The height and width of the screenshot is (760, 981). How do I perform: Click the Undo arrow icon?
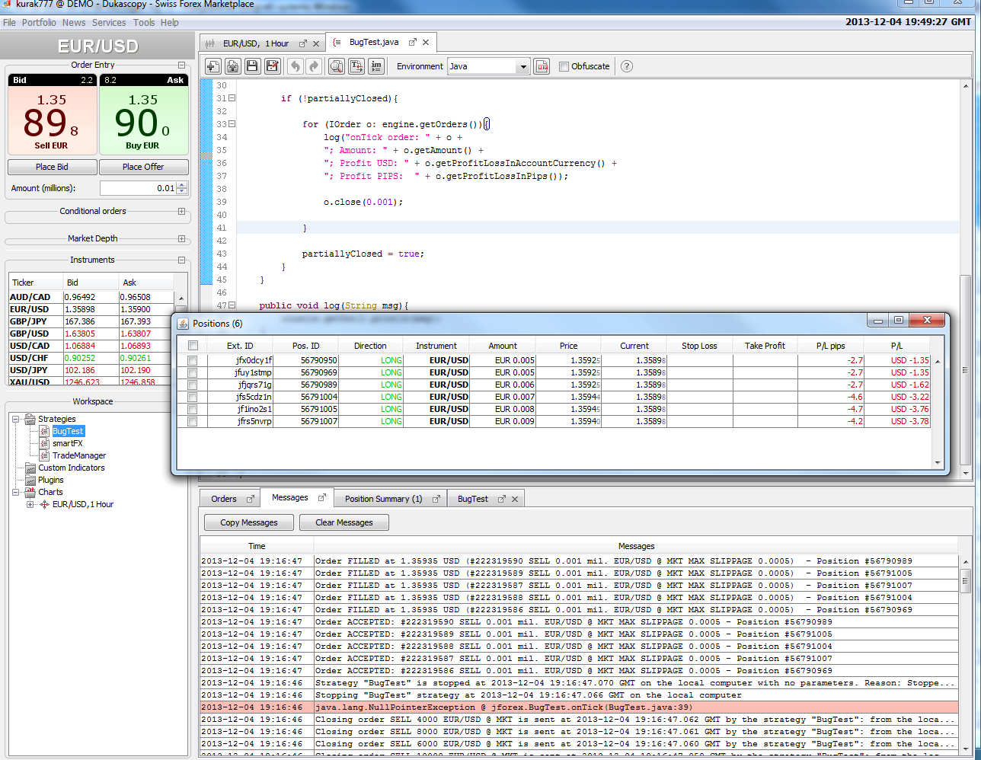pos(295,66)
